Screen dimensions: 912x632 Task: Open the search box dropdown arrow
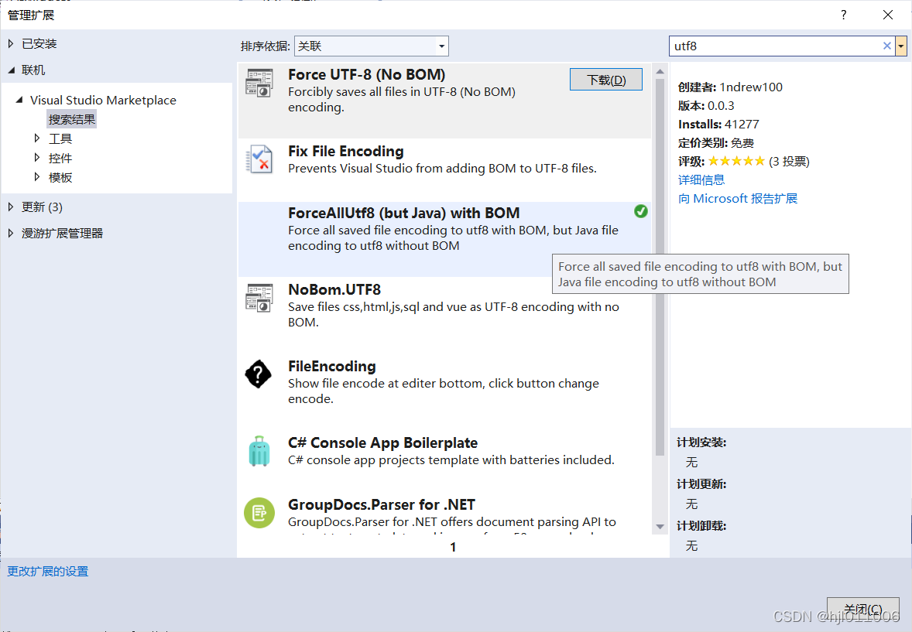(901, 46)
